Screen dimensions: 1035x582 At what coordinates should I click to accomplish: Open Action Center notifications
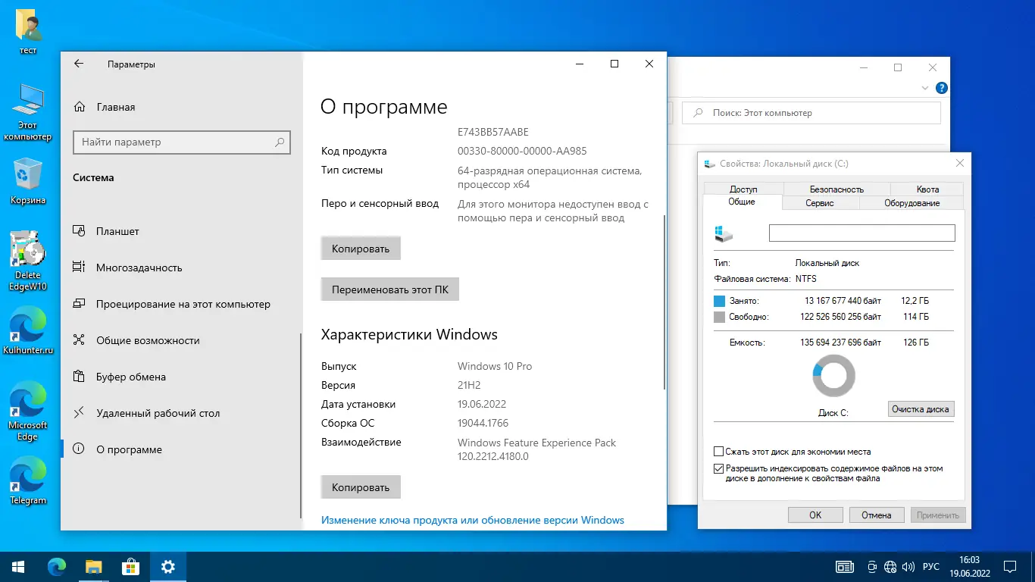click(1009, 566)
